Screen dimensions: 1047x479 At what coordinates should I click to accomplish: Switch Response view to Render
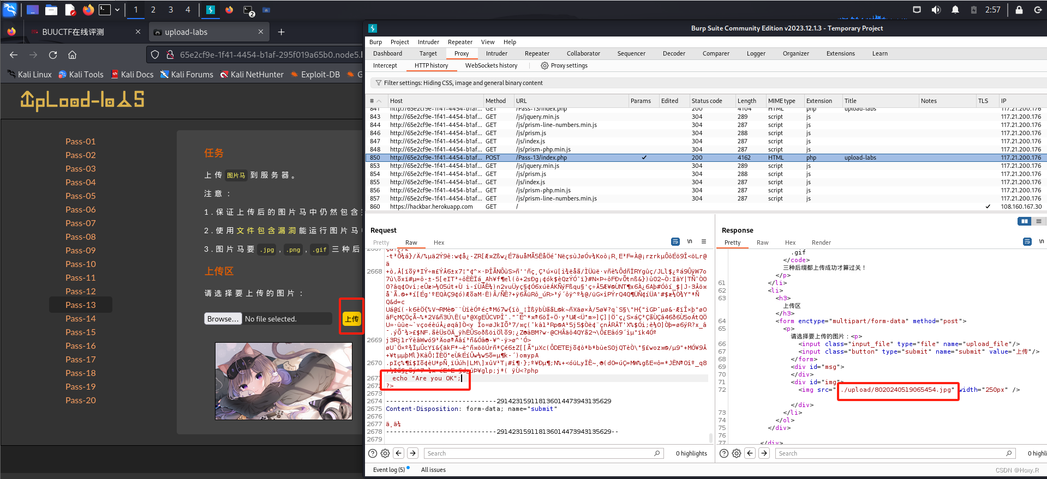point(821,242)
